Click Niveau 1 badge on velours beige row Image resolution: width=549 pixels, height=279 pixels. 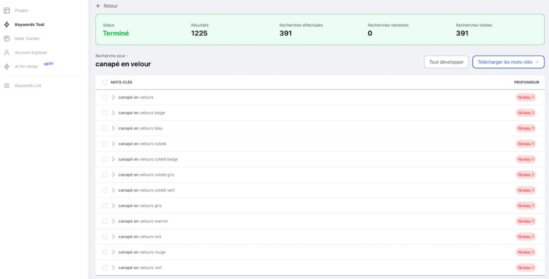[525, 113]
